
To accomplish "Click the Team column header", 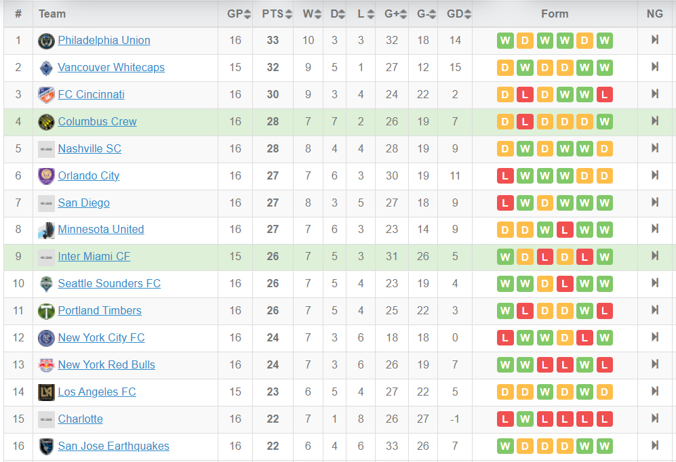I will tap(52, 14).
